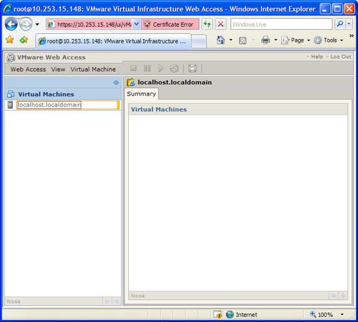Click the browser Back arrow button
358x322 pixels.
click(x=11, y=24)
